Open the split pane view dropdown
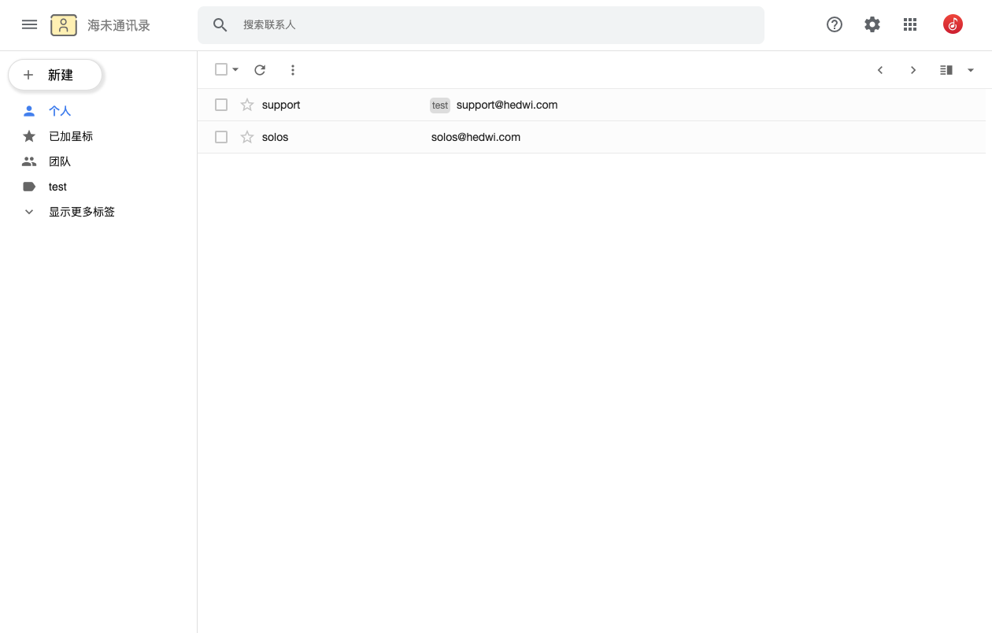The height and width of the screenshot is (633, 992). [x=971, y=70]
